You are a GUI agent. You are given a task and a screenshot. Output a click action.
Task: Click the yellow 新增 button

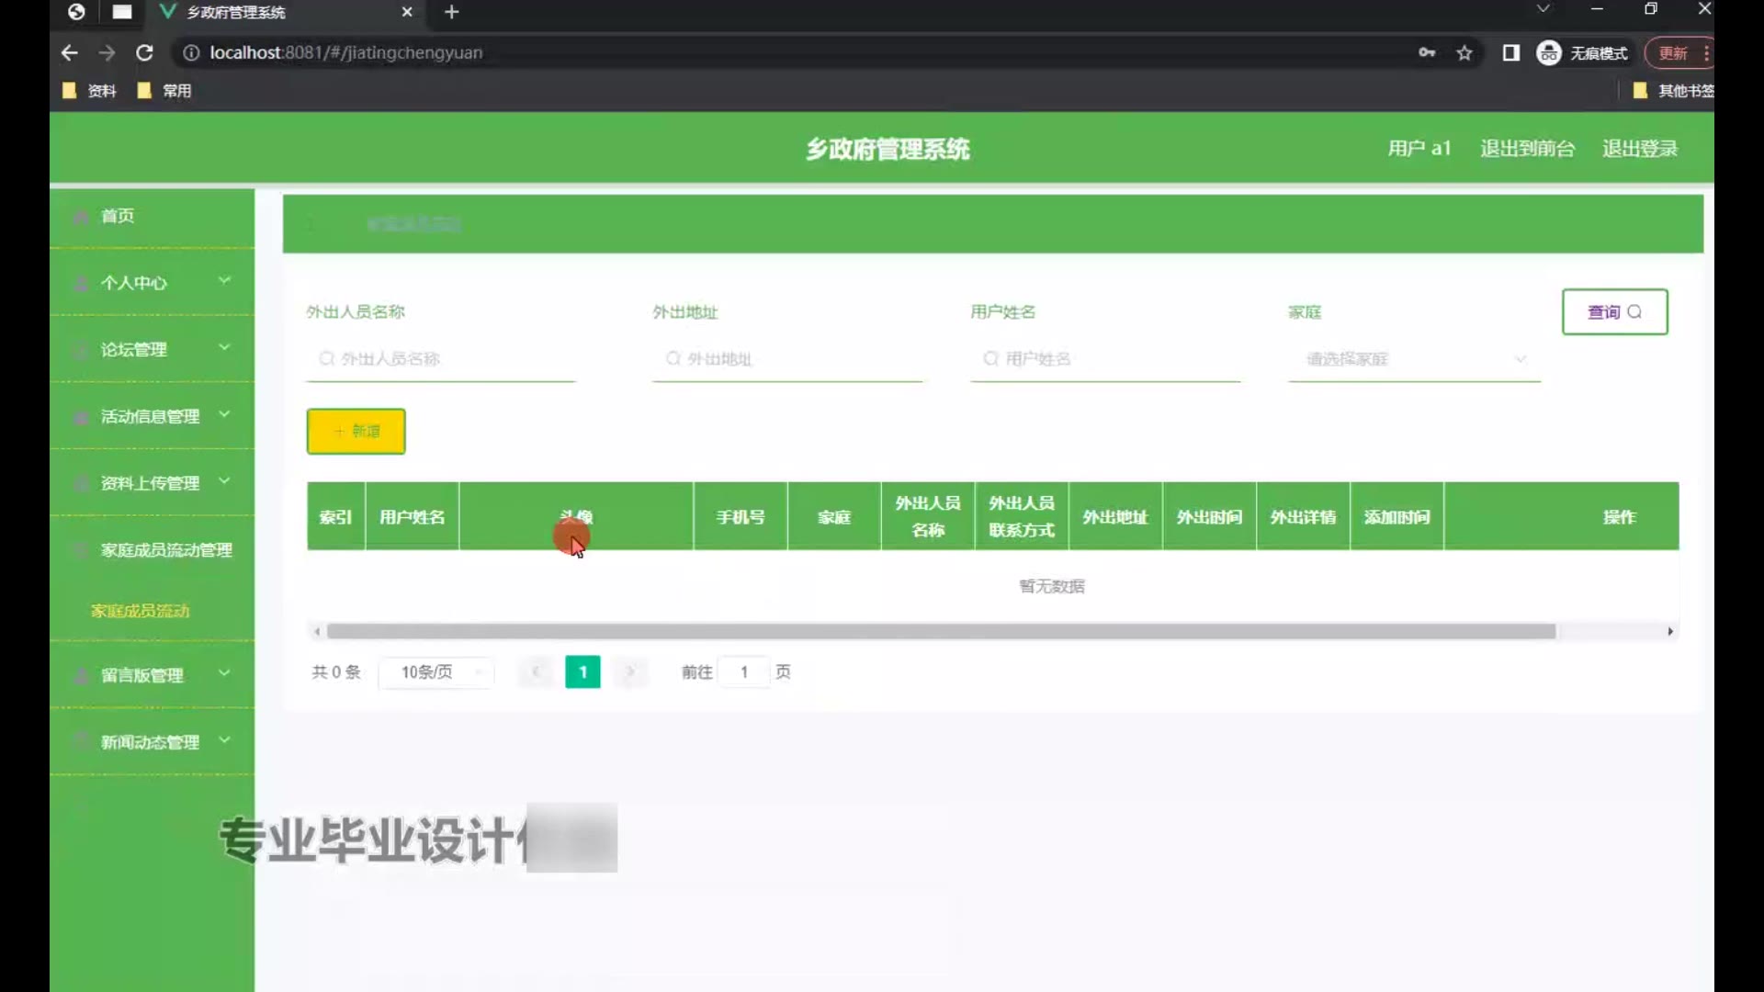click(x=356, y=431)
